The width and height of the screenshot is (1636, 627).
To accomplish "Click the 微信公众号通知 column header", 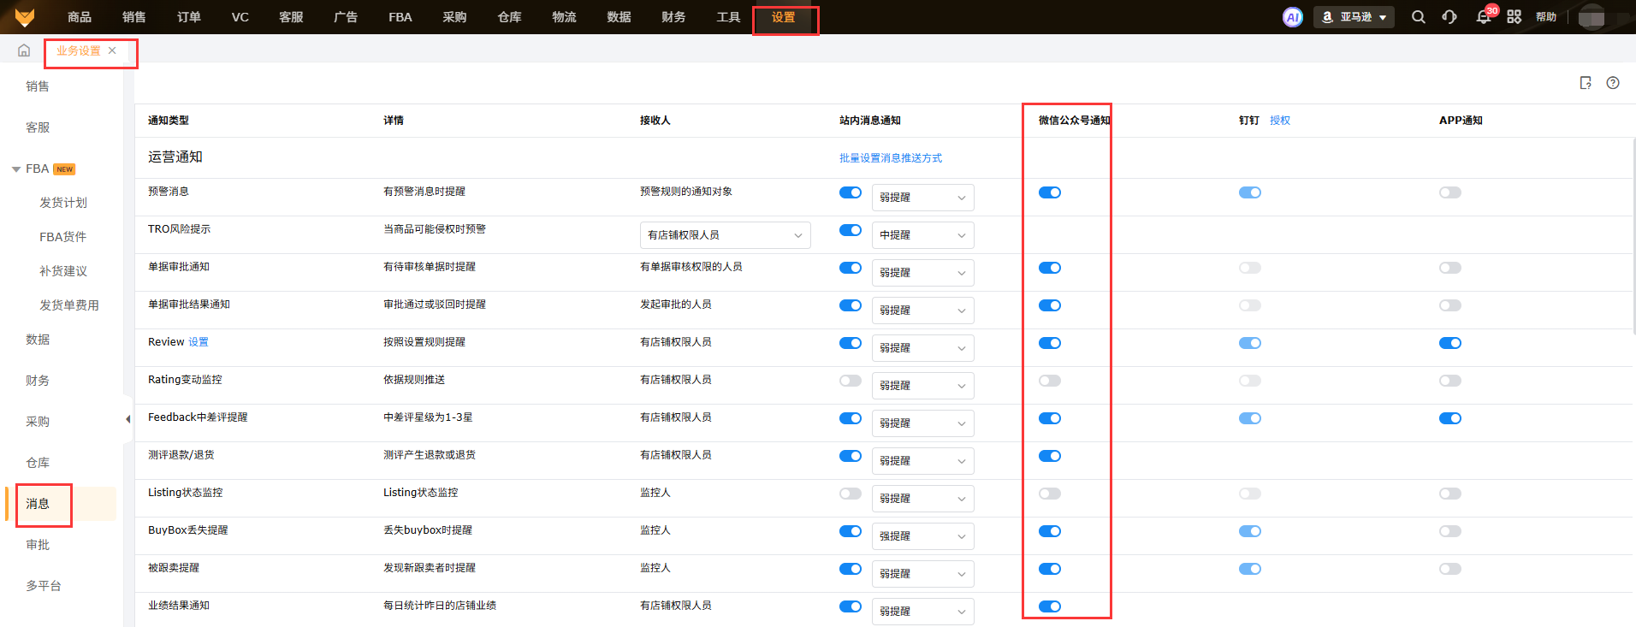I will click(x=1075, y=121).
